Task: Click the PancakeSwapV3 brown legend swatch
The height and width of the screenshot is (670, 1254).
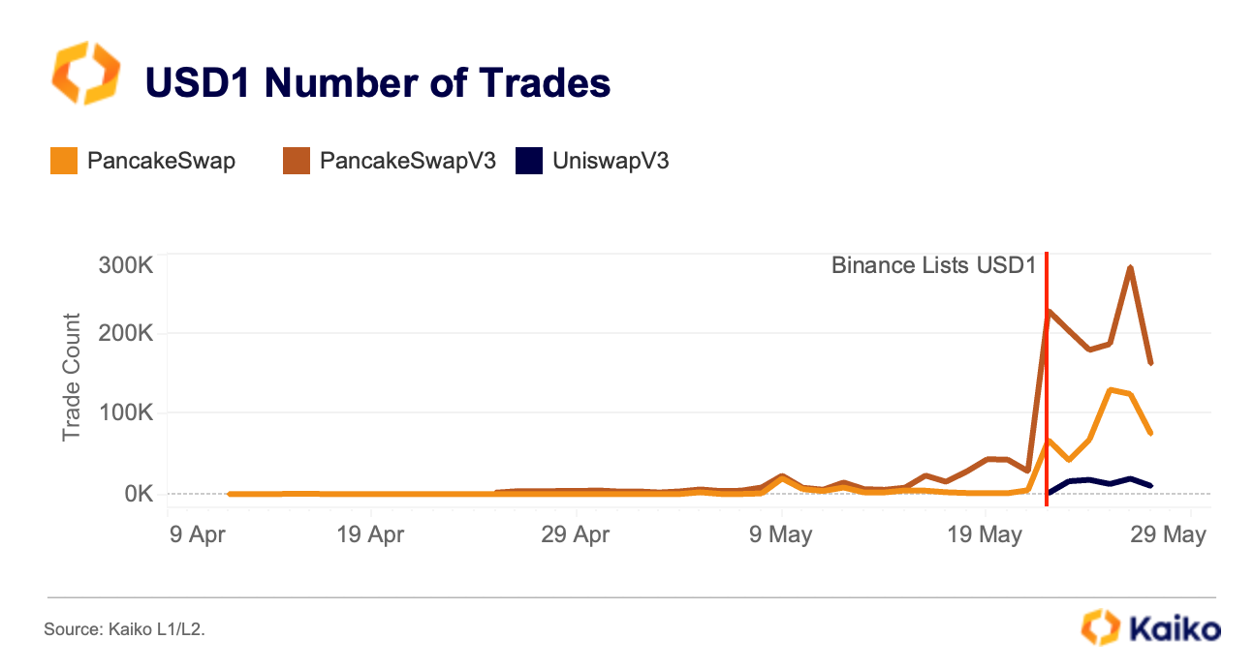Action: pyautogui.click(x=296, y=161)
